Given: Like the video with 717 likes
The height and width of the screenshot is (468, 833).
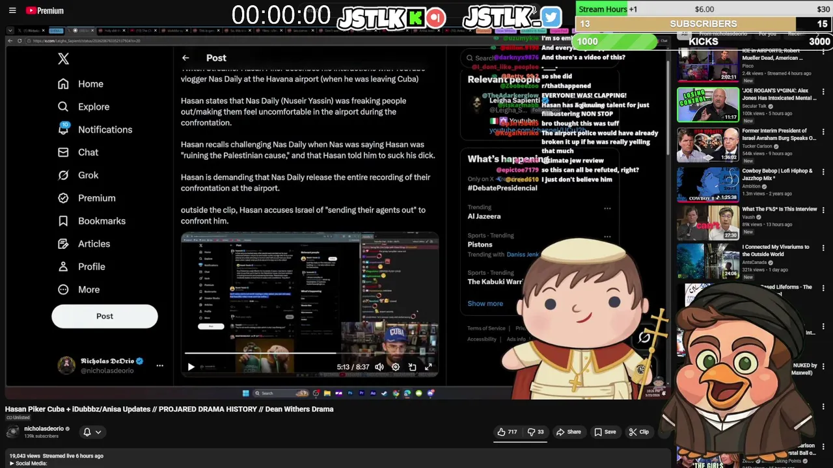Looking at the screenshot, I should (x=508, y=432).
